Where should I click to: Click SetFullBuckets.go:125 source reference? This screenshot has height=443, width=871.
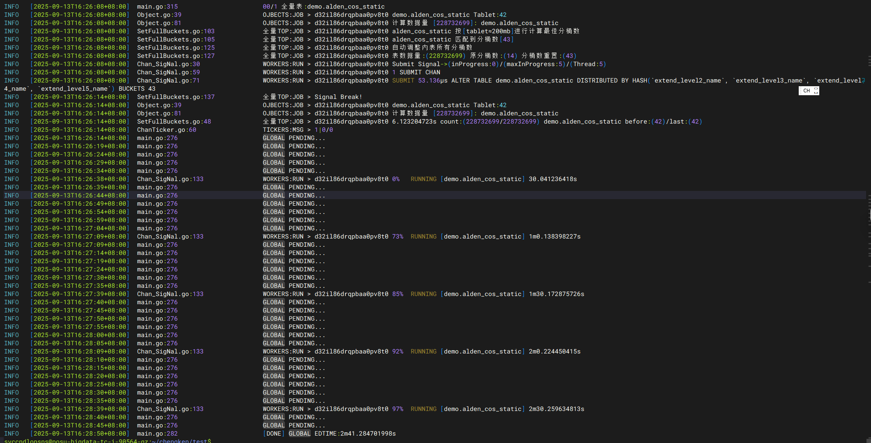point(176,48)
